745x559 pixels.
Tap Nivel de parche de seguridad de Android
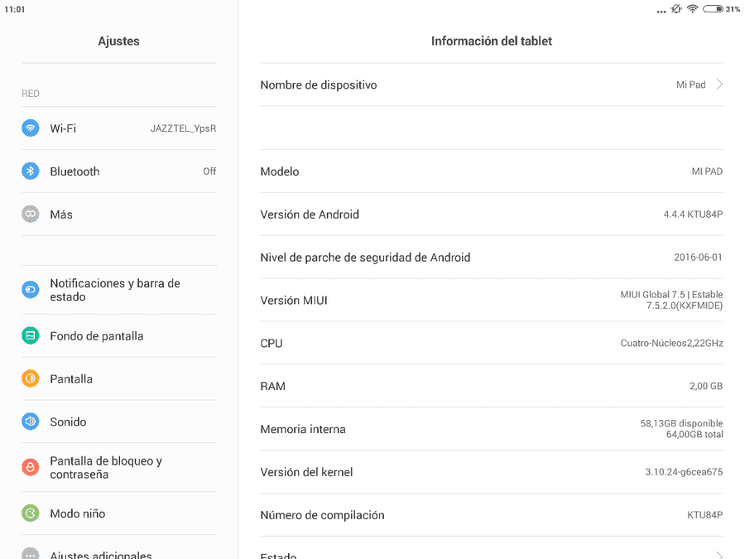pos(365,258)
